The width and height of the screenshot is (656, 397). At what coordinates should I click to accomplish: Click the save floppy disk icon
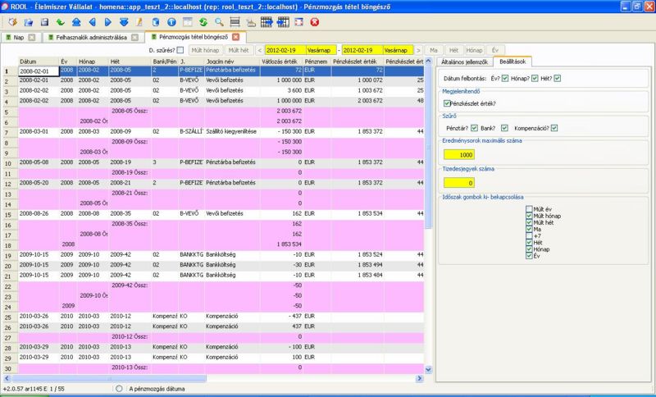(x=43, y=22)
